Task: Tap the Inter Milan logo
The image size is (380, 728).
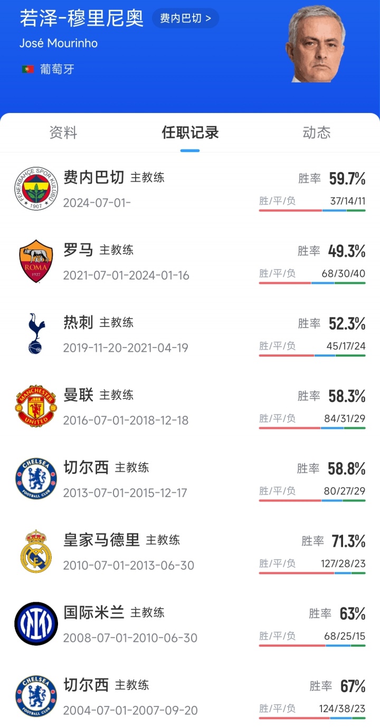Action: [36, 623]
